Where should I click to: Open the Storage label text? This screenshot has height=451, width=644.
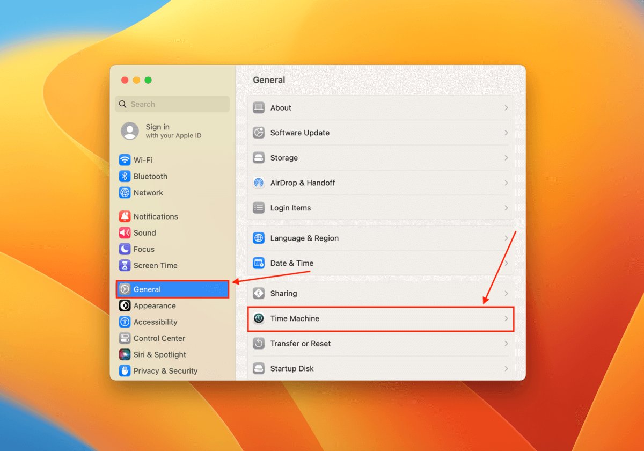(284, 158)
